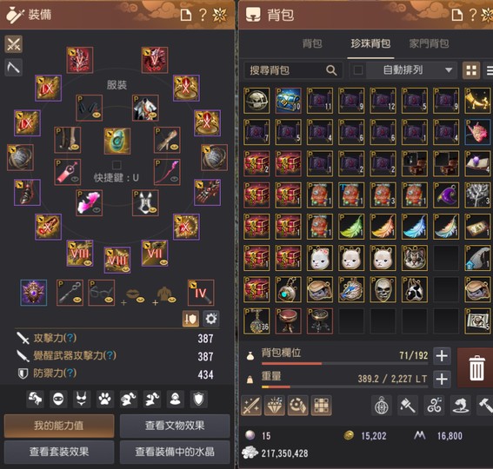This screenshot has width=493, height=469.
Task: Toggle the checkbox above 快捷鍵 : U
Action: click(117, 165)
